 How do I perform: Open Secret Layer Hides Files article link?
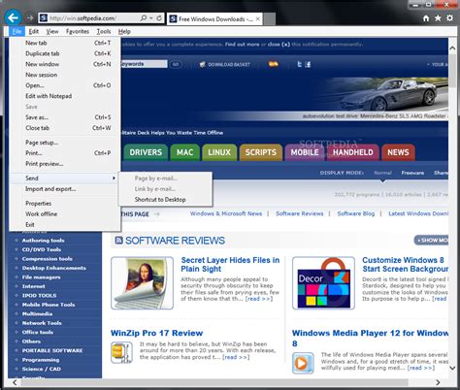click(230, 264)
